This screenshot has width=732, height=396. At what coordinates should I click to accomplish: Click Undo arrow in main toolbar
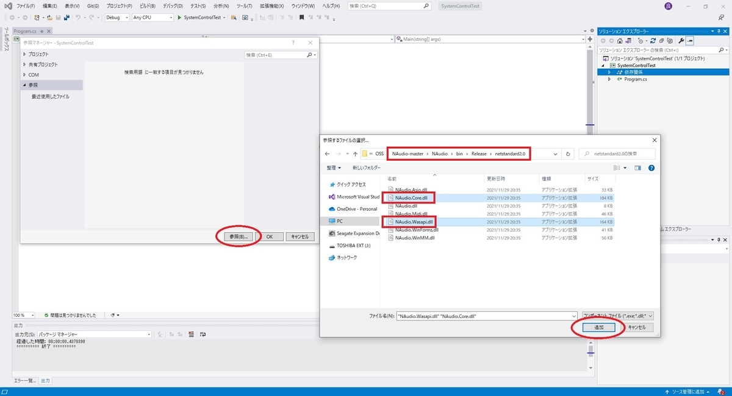click(x=78, y=18)
